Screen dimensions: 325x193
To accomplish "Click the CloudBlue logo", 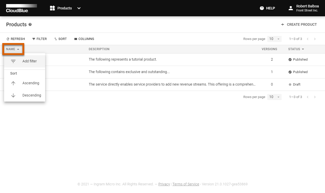I will [21, 8].
